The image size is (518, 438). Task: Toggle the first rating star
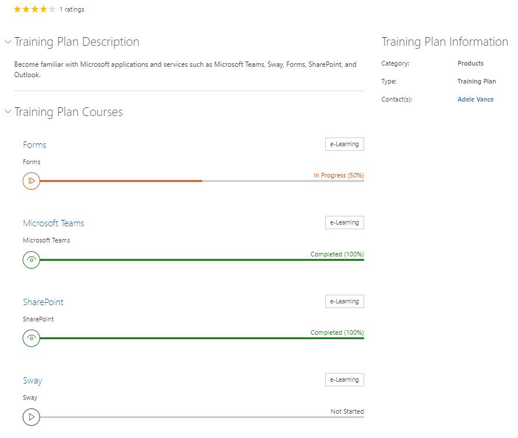[x=17, y=9]
